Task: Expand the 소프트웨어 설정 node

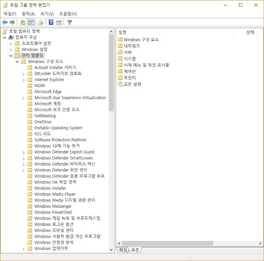Action: click(x=11, y=44)
